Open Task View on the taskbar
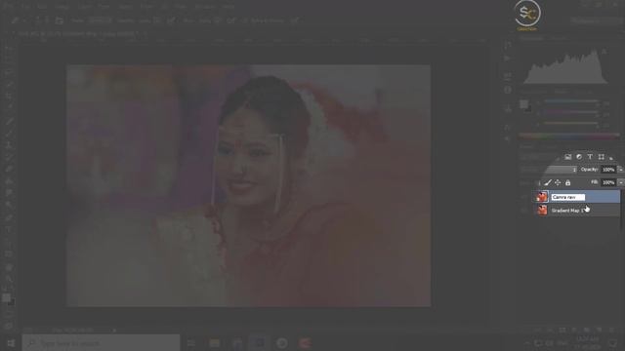 pos(191,343)
